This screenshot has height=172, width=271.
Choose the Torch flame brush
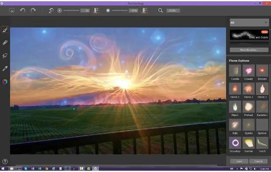[x=262, y=143]
